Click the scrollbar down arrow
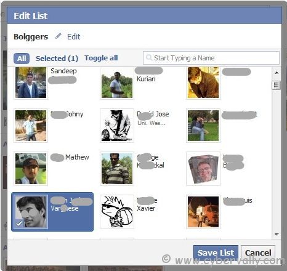 click(277, 234)
